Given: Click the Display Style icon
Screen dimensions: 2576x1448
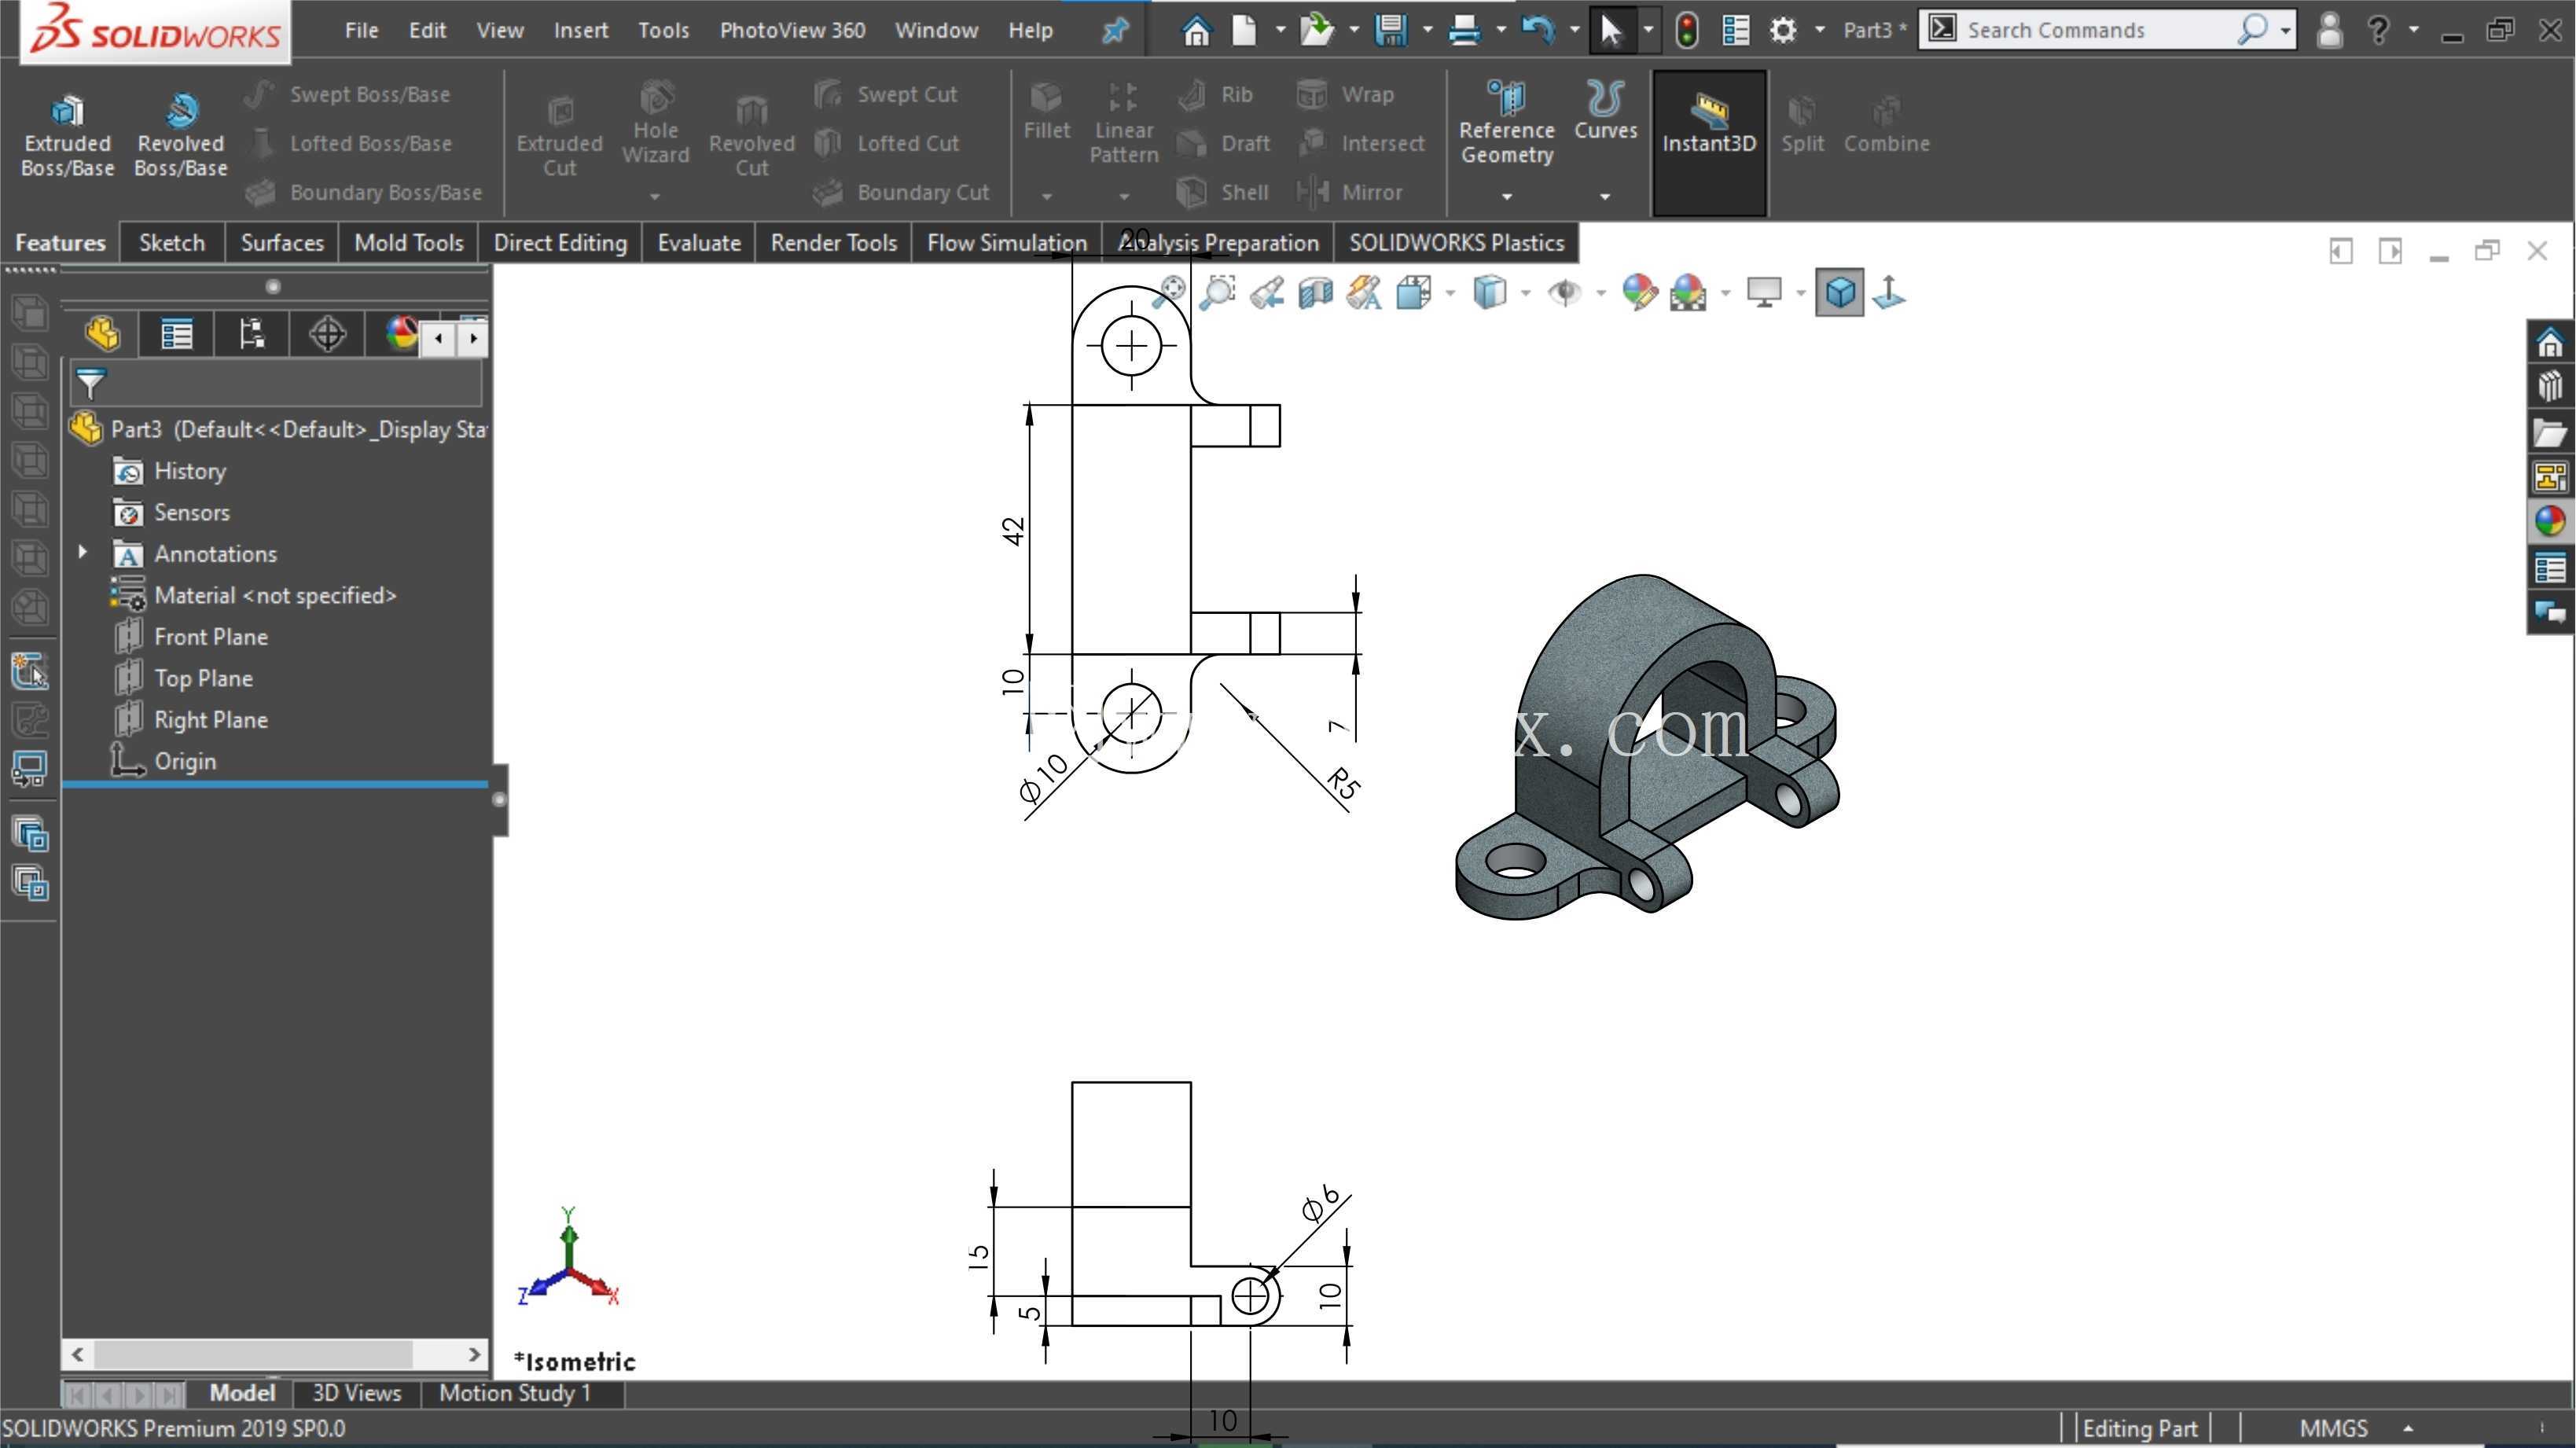Looking at the screenshot, I should [1489, 292].
